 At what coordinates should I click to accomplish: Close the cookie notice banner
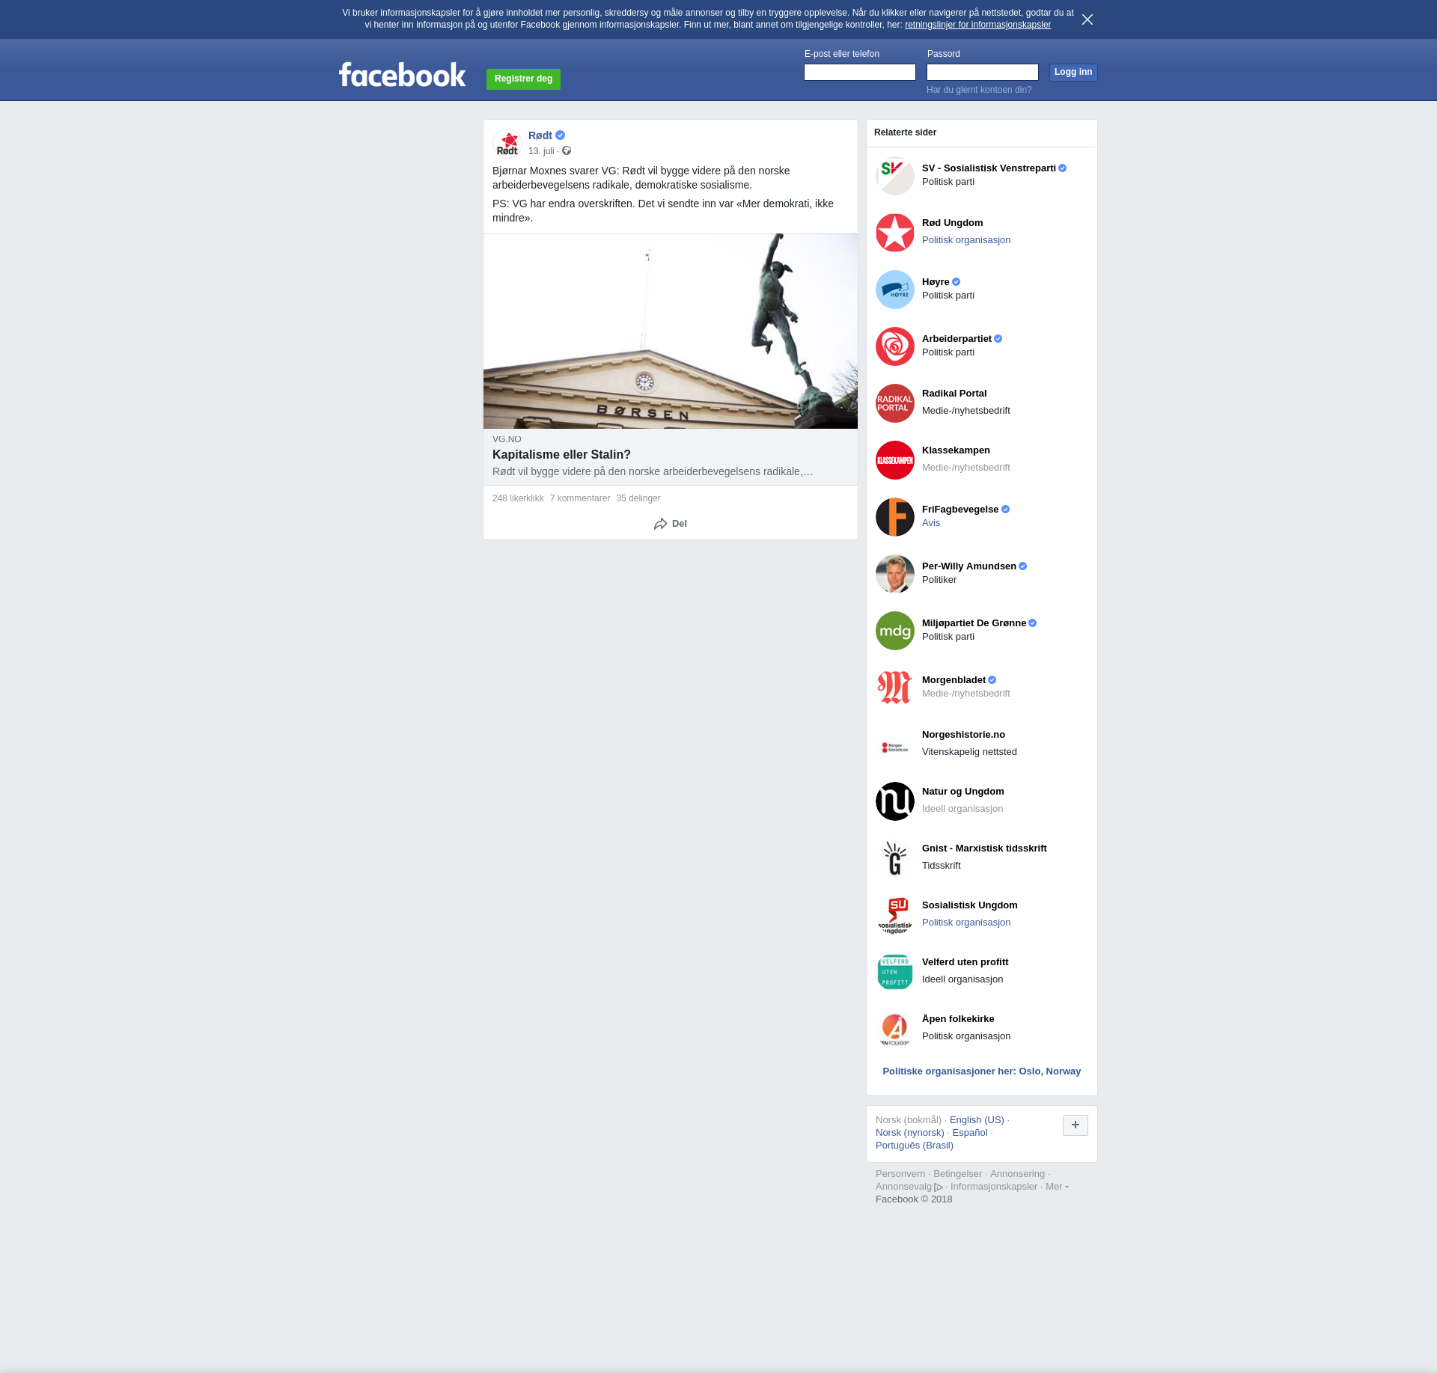(1087, 19)
